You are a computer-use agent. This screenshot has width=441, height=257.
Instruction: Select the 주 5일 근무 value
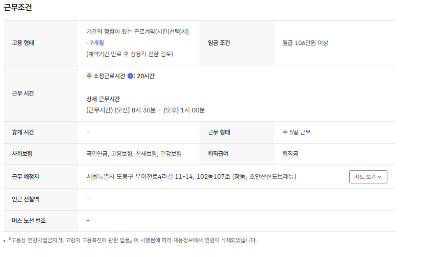pyautogui.click(x=297, y=132)
